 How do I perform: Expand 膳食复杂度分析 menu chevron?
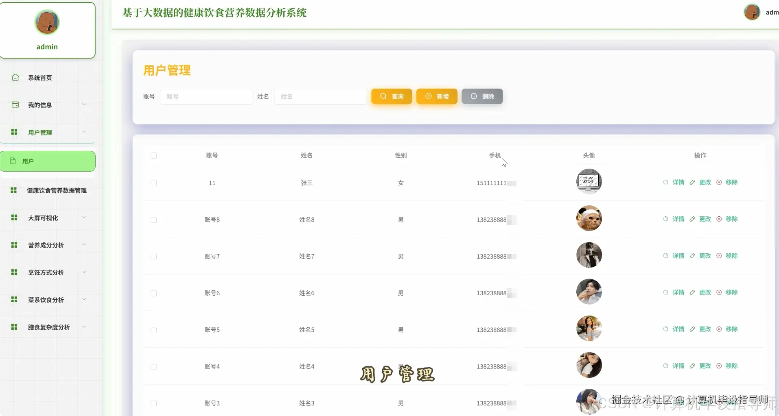pyautogui.click(x=84, y=327)
